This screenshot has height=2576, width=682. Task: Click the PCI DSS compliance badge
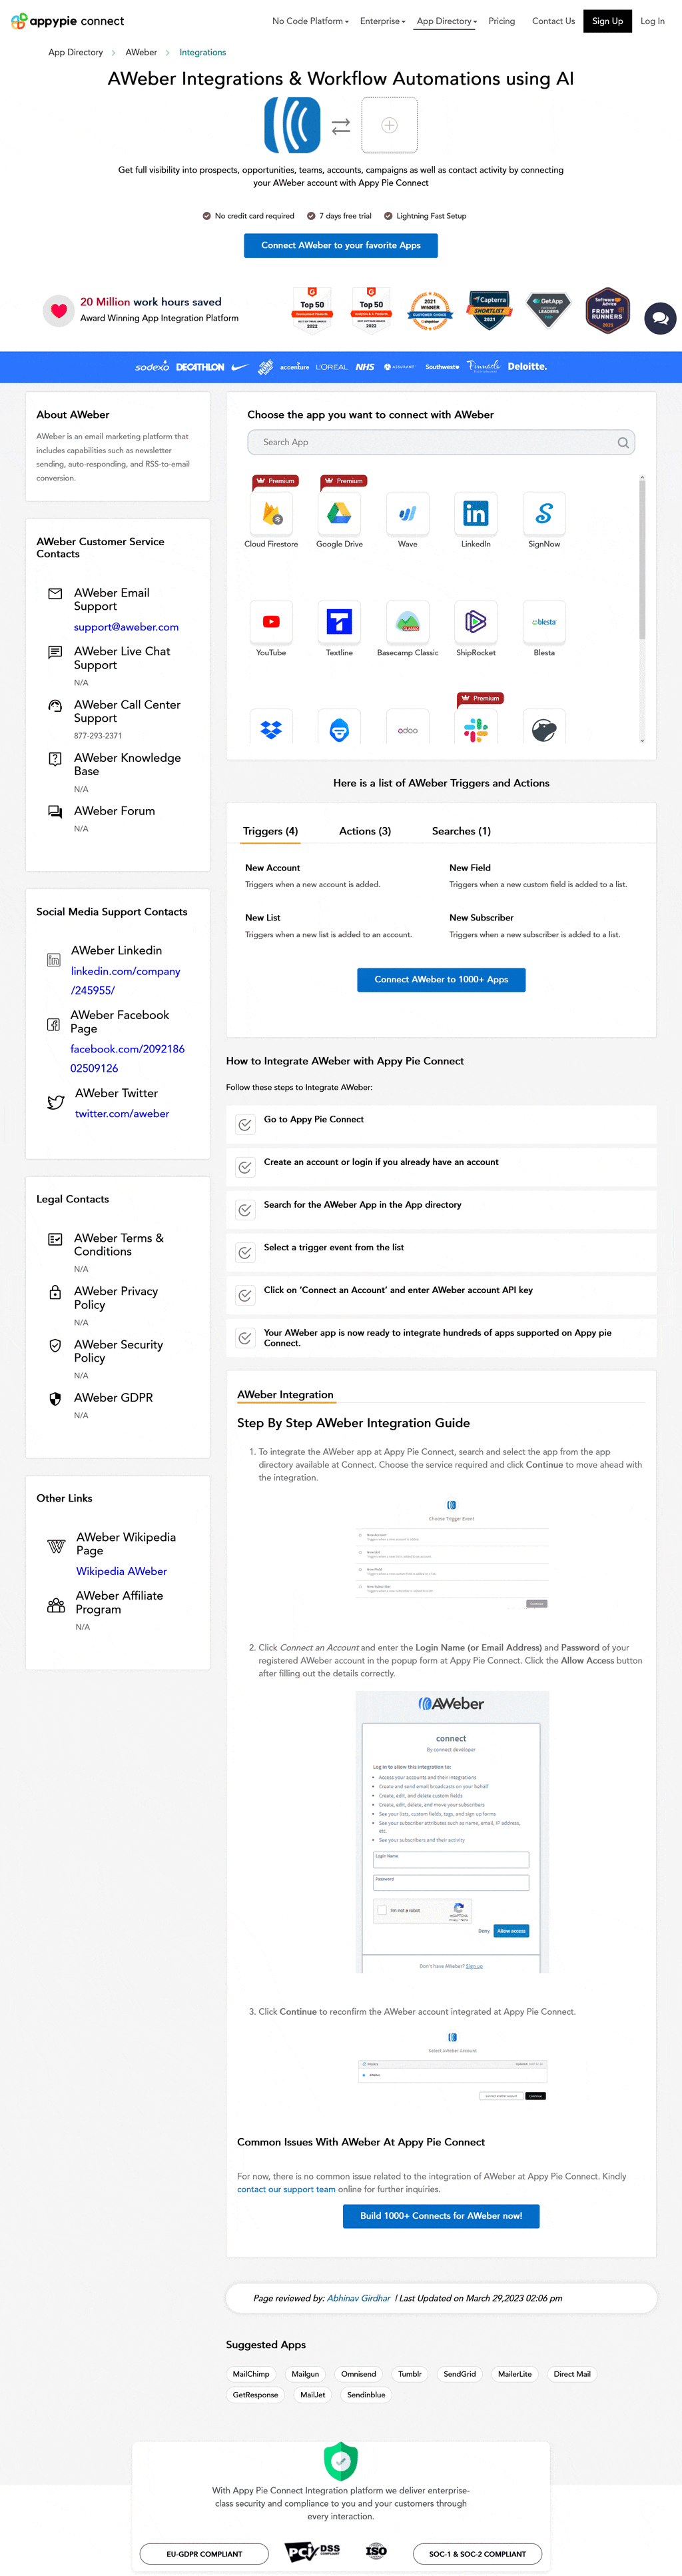click(x=313, y=2552)
